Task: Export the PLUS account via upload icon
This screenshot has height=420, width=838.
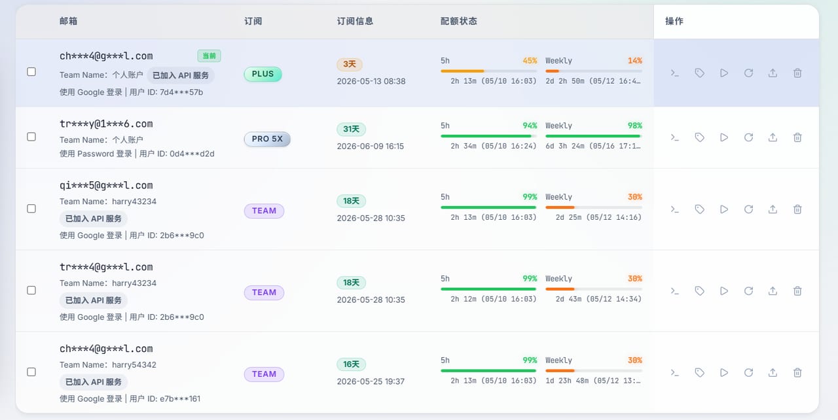Action: [x=773, y=73]
